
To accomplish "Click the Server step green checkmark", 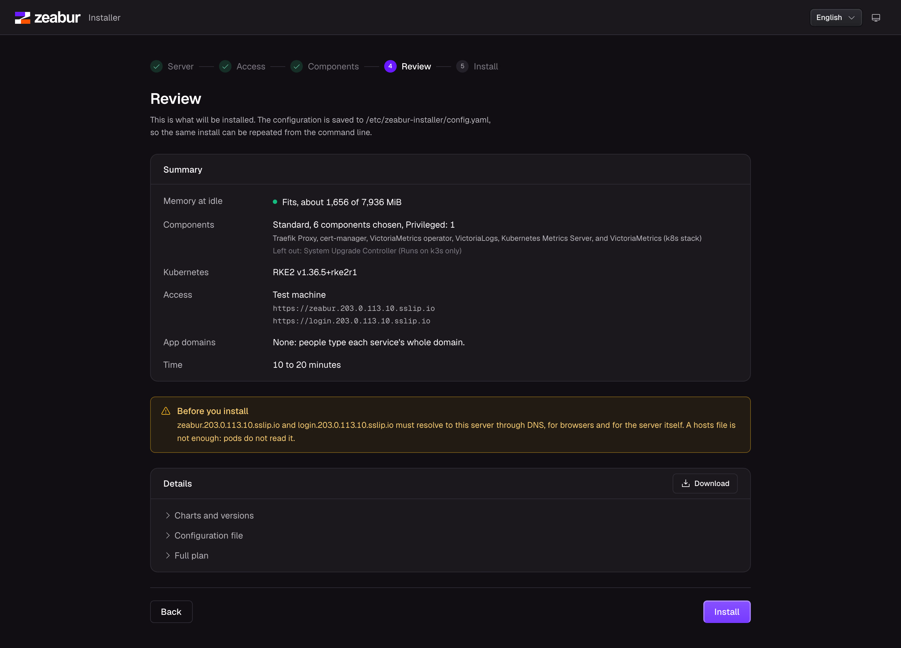I will coord(156,66).
